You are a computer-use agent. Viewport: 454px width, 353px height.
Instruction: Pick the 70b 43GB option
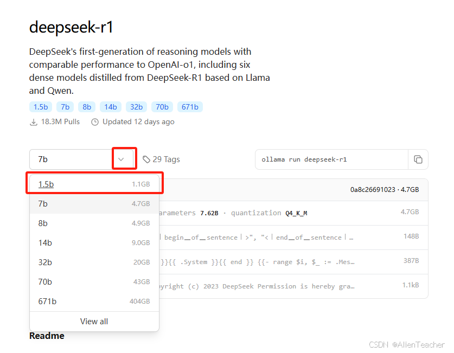coord(94,282)
